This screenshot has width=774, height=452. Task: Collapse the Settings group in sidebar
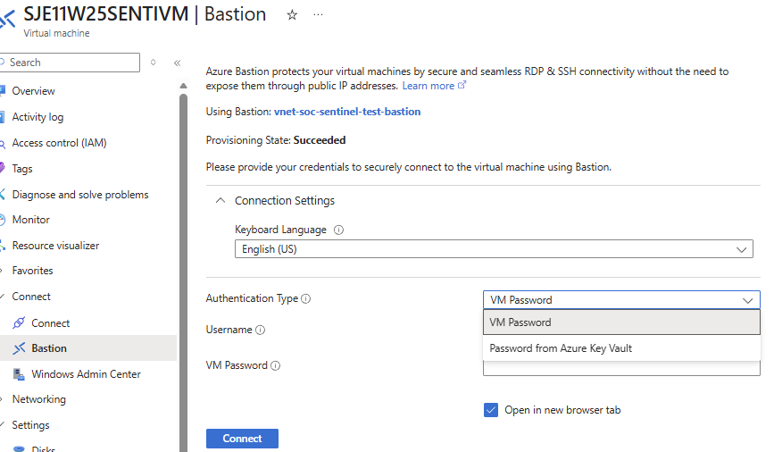click(3, 425)
